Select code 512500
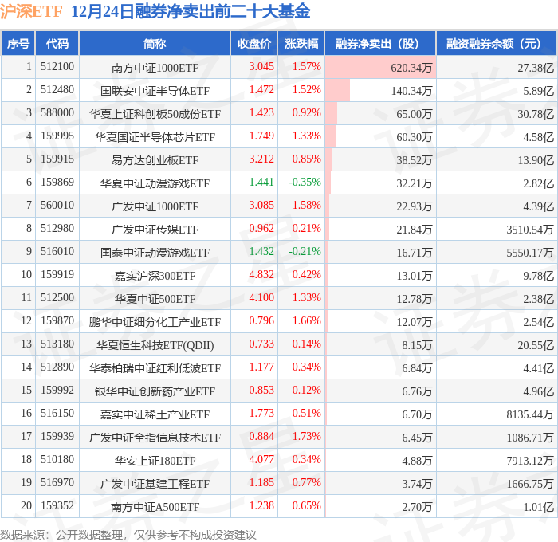This screenshot has width=558, height=542. (x=57, y=298)
